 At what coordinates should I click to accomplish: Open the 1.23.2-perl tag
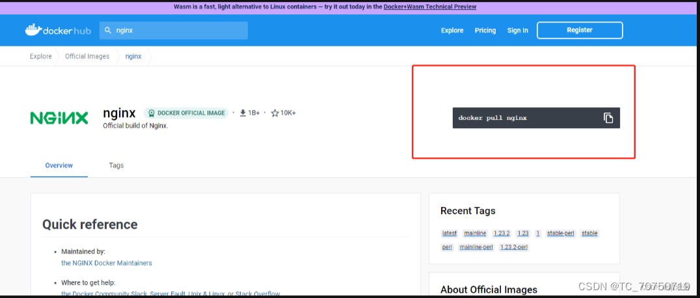(x=514, y=247)
